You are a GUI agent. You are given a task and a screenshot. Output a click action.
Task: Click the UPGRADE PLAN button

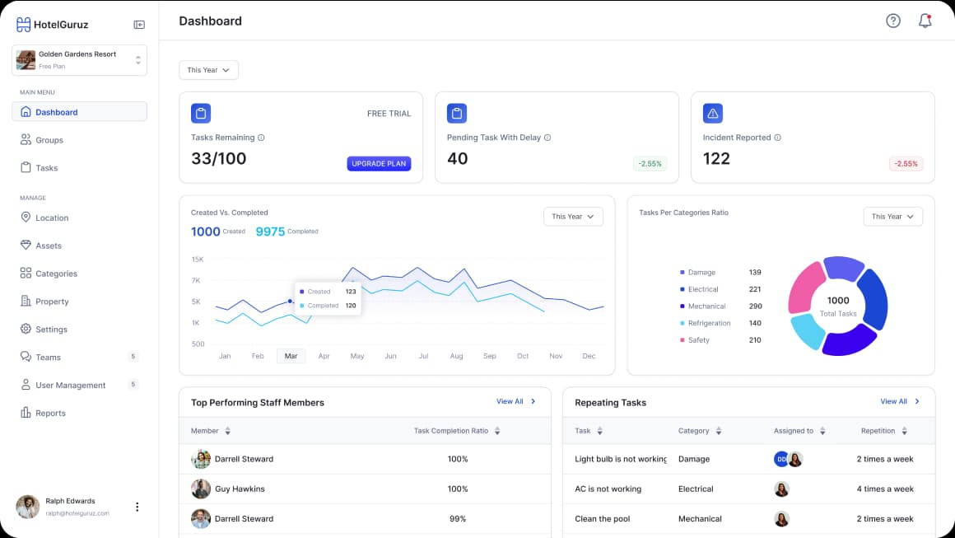379,163
